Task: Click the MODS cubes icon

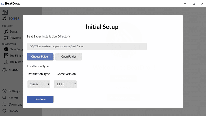Action: 4,70
